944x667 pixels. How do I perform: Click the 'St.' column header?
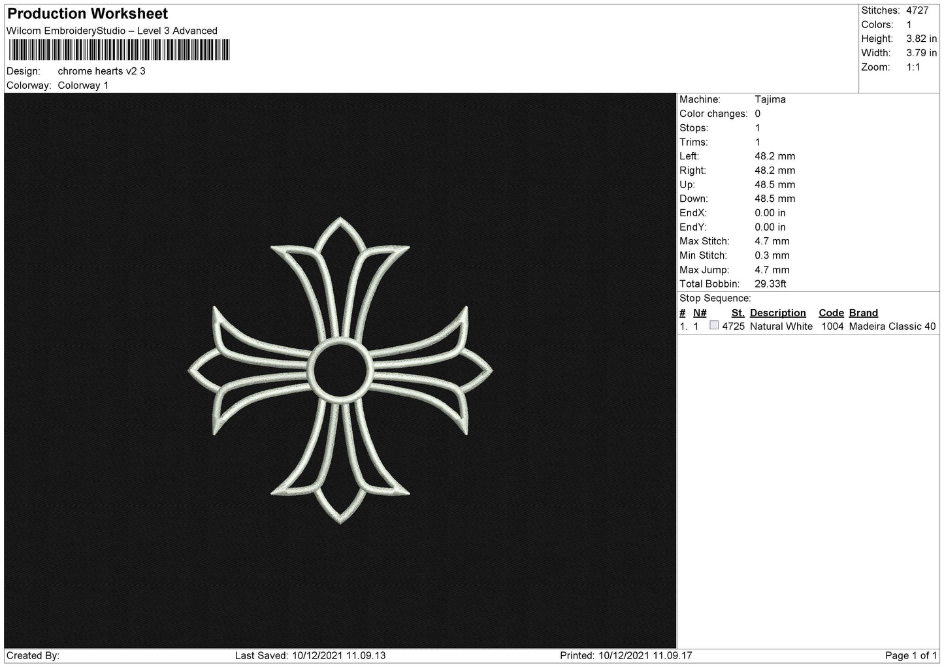tap(738, 313)
